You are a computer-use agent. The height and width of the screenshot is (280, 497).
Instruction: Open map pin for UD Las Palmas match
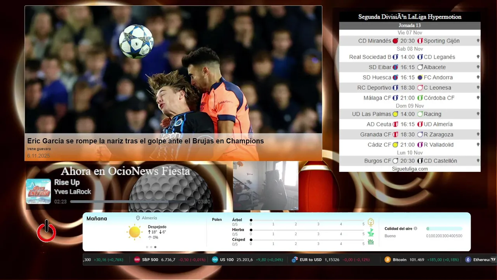pos(478,114)
